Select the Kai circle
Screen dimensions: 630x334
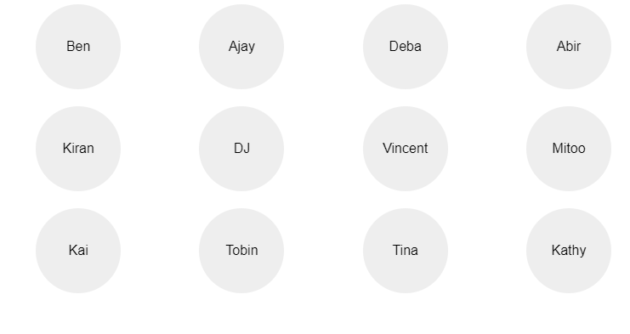(x=78, y=251)
